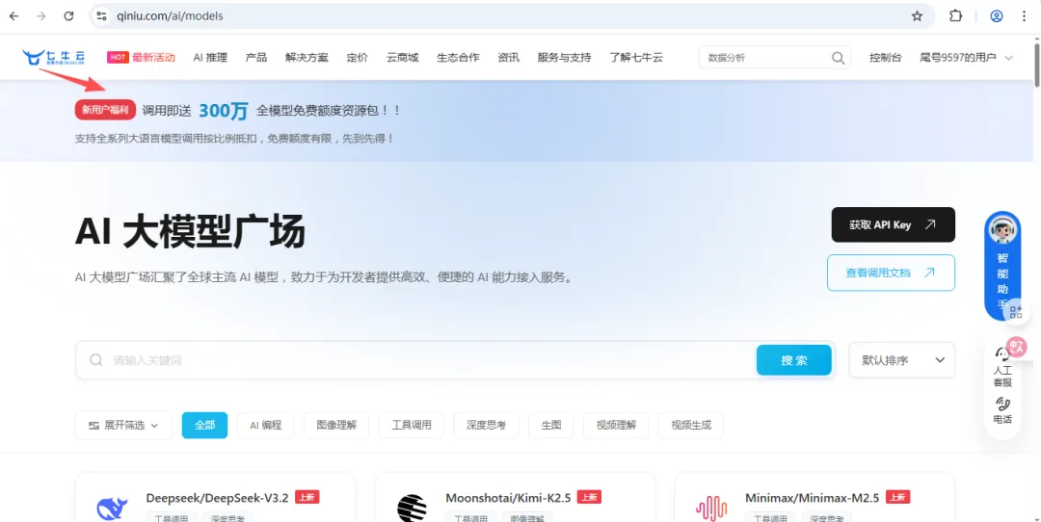Open 人工客服 headset icon
The width and height of the screenshot is (1041, 522).
pyautogui.click(x=1002, y=354)
